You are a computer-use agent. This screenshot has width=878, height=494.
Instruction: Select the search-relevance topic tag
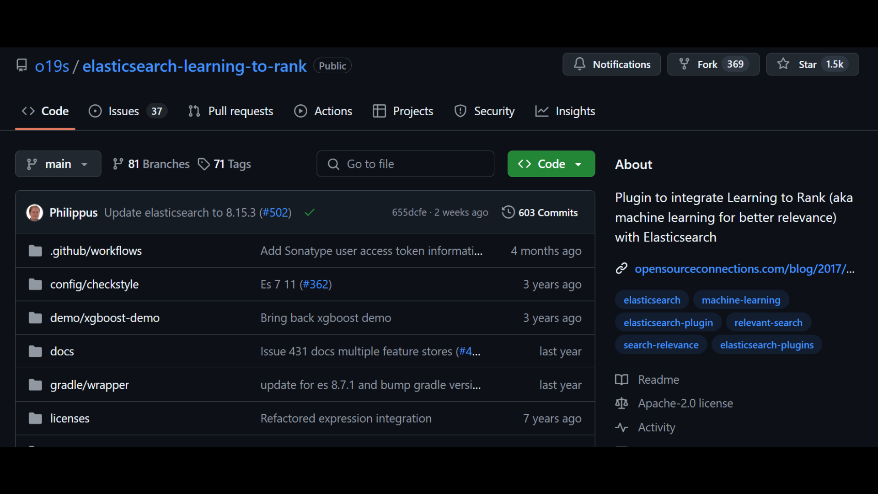(661, 345)
